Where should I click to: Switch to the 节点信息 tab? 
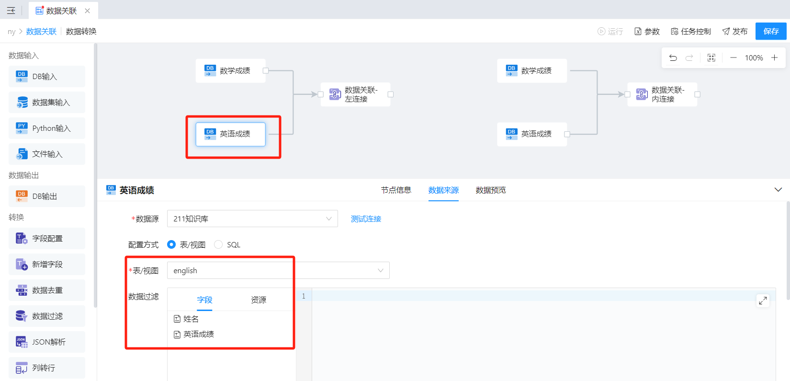[x=396, y=190]
